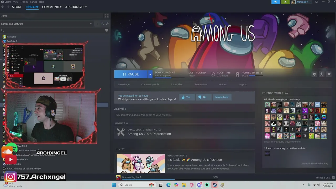This screenshot has width=336, height=189.
Task: Click the sort ascending arrow button
Action: pos(97,24)
